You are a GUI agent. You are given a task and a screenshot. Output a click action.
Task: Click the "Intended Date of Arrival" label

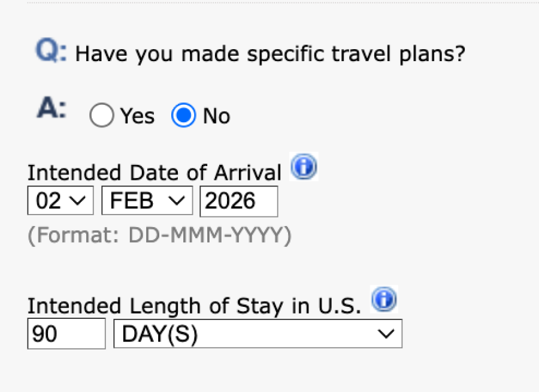(154, 173)
